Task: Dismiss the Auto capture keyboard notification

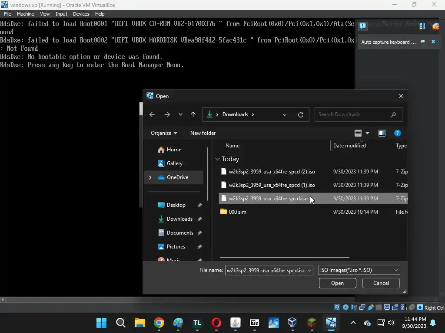Action: click(x=433, y=42)
